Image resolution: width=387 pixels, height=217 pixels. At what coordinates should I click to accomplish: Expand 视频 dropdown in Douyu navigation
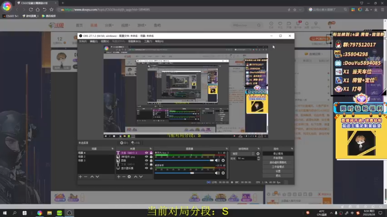(125, 26)
